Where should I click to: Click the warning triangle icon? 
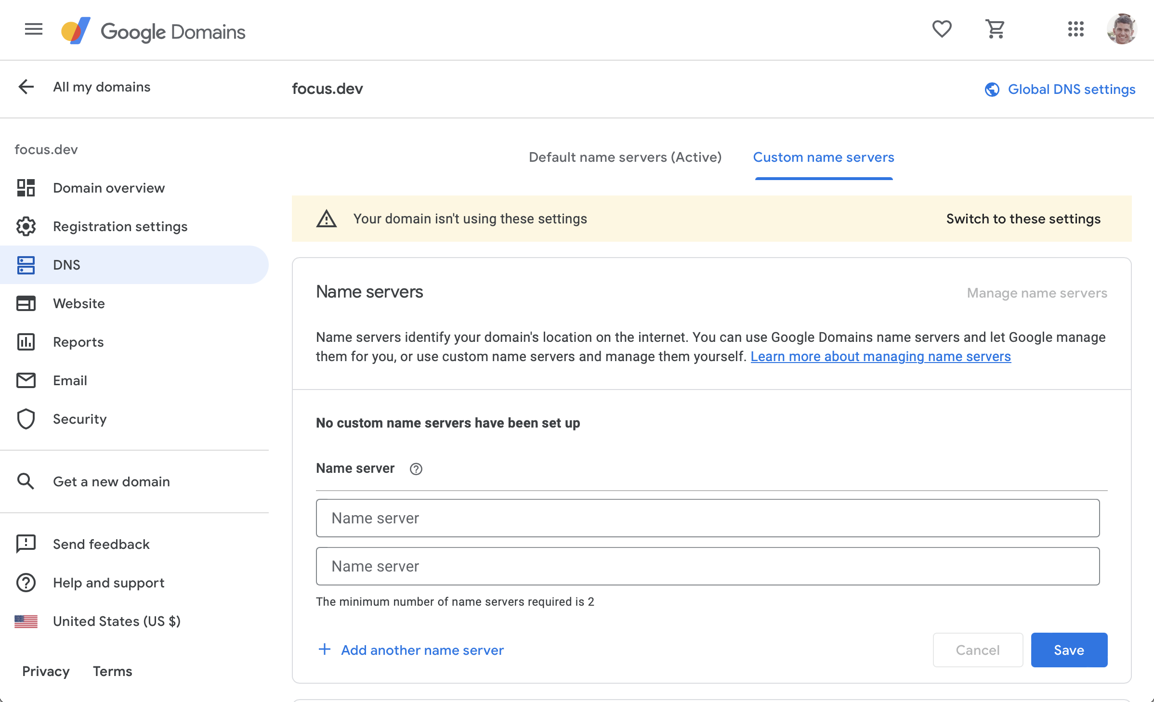(327, 219)
